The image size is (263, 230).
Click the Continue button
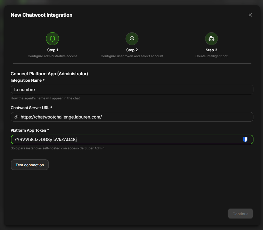coord(240,214)
